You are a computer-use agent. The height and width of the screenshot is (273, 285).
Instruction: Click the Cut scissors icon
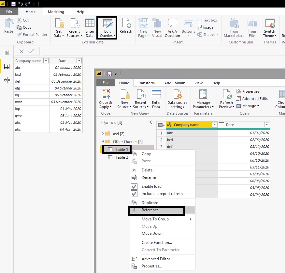point(19,20)
